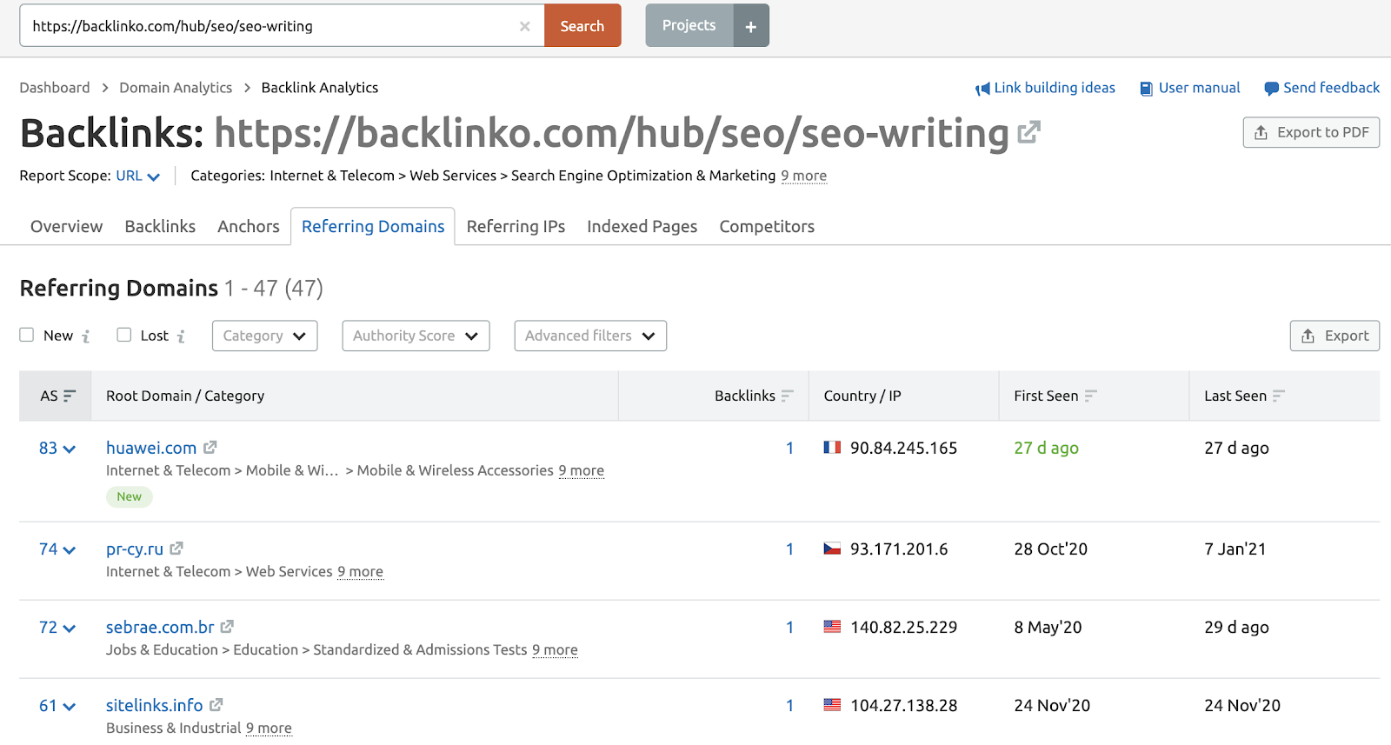
Task: Open the Category filter dropdown
Action: click(x=264, y=336)
